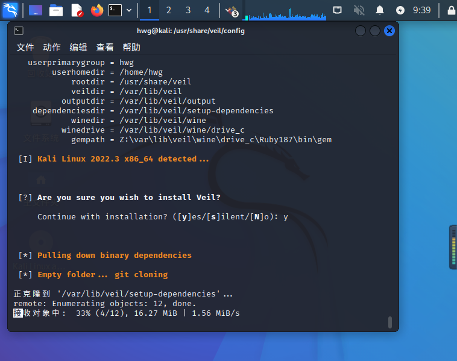Click the 9:39 panel clock
Image resolution: width=457 pixels, height=361 pixels.
[421, 10]
